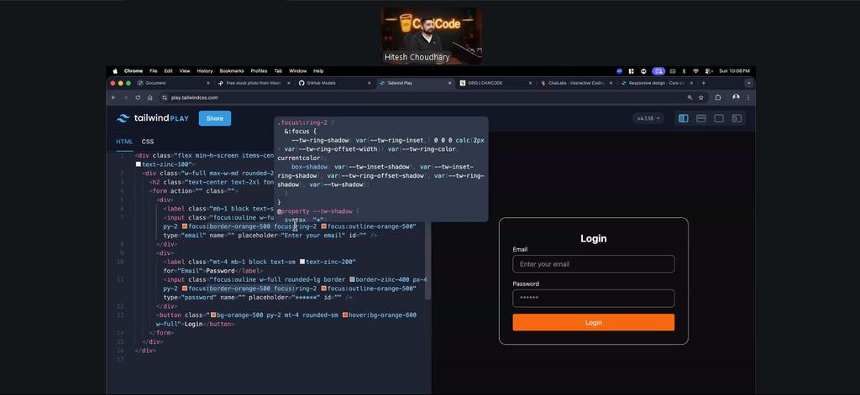
Task: Expand the tab search dropdown arrow
Action: click(748, 83)
